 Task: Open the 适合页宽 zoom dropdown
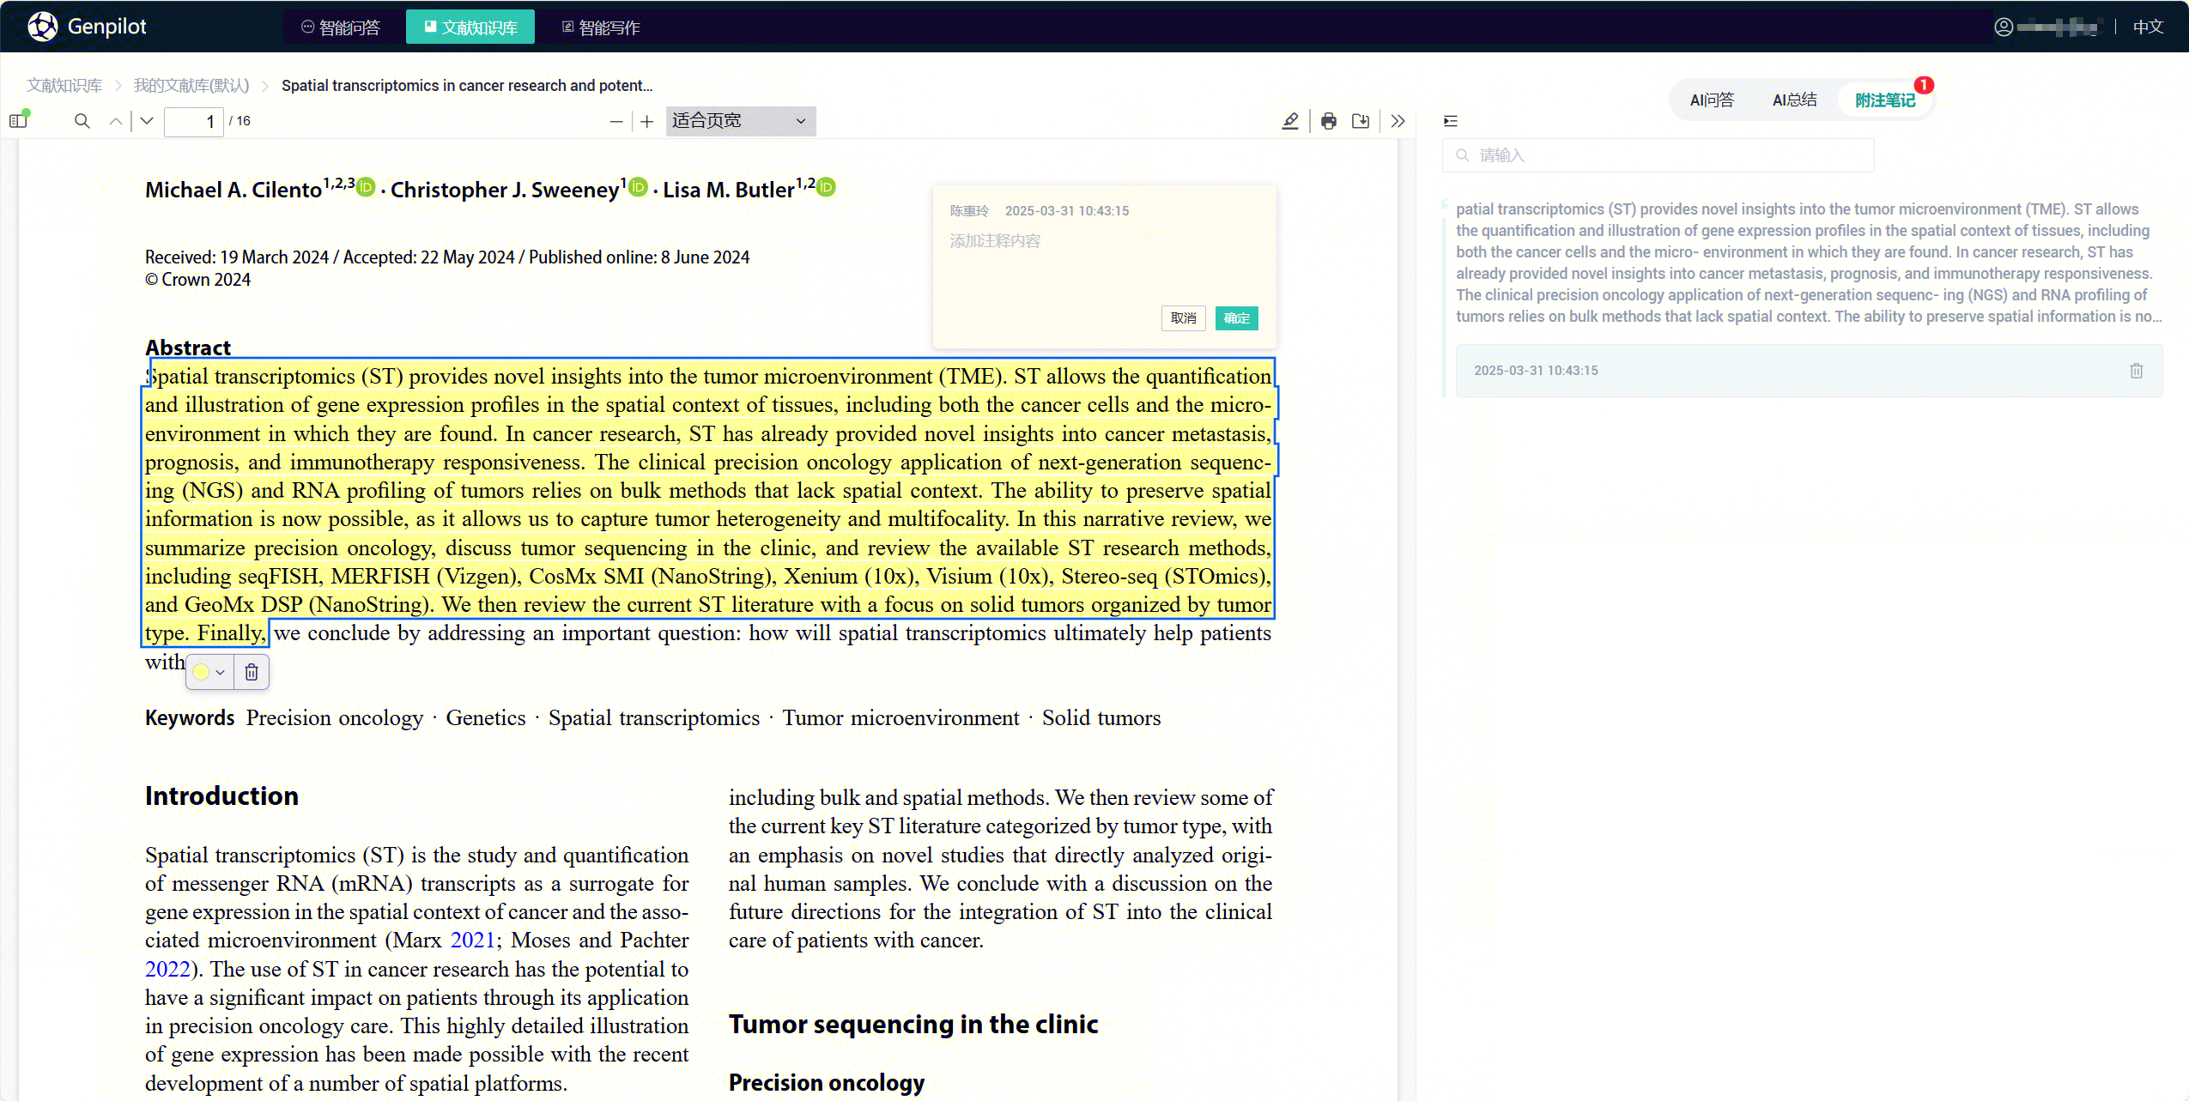(x=740, y=121)
